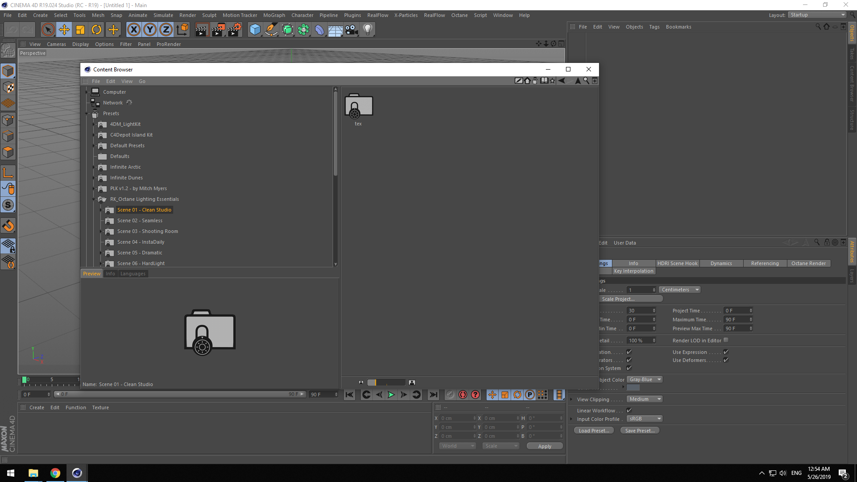Open Input Color Profile sRGB dropdown
857x482 pixels.
(x=645, y=419)
